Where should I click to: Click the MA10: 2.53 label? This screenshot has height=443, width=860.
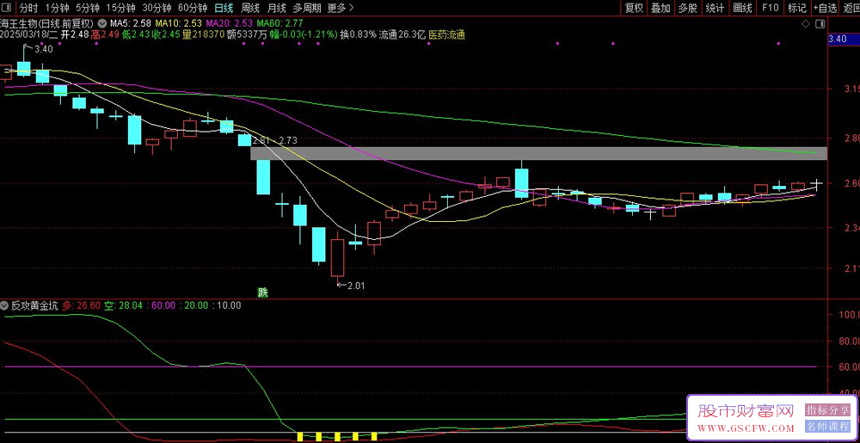[178, 23]
